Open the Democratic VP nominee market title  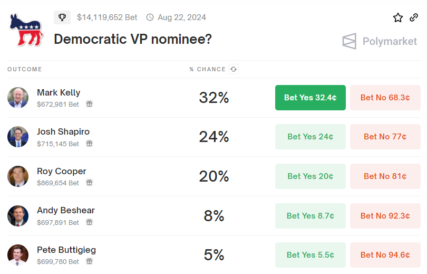133,39
